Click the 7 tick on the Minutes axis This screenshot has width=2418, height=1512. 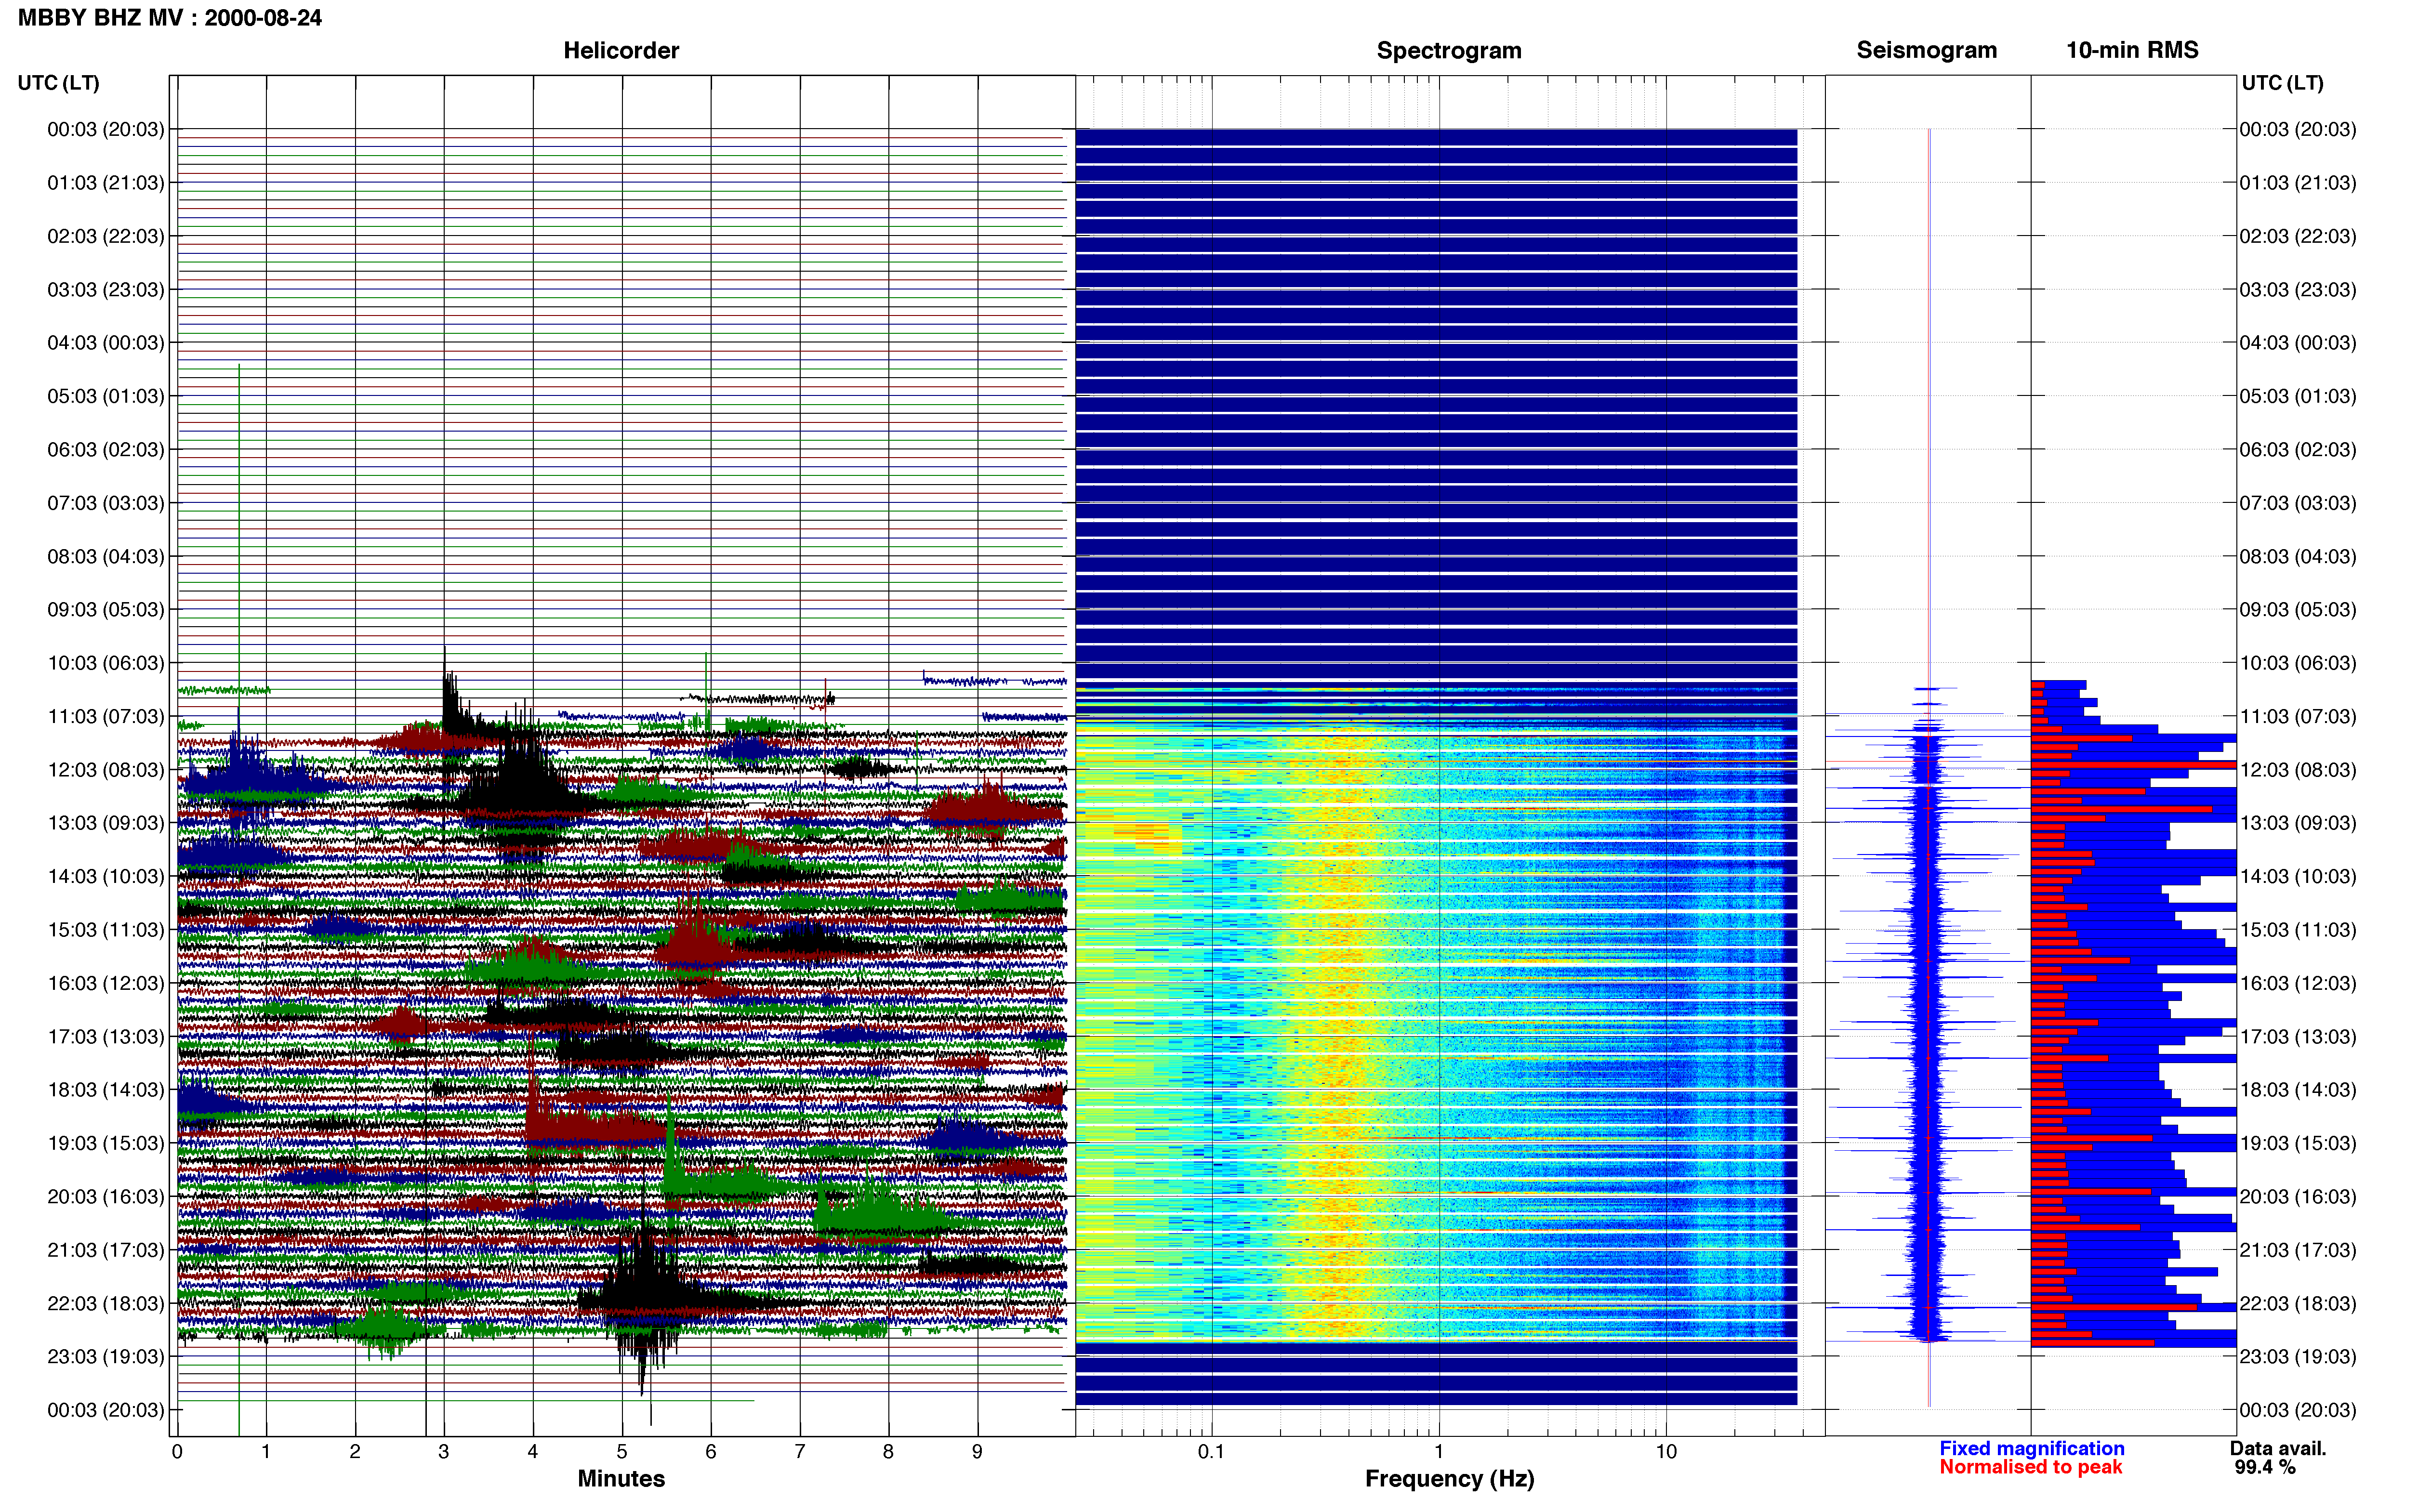click(800, 1451)
